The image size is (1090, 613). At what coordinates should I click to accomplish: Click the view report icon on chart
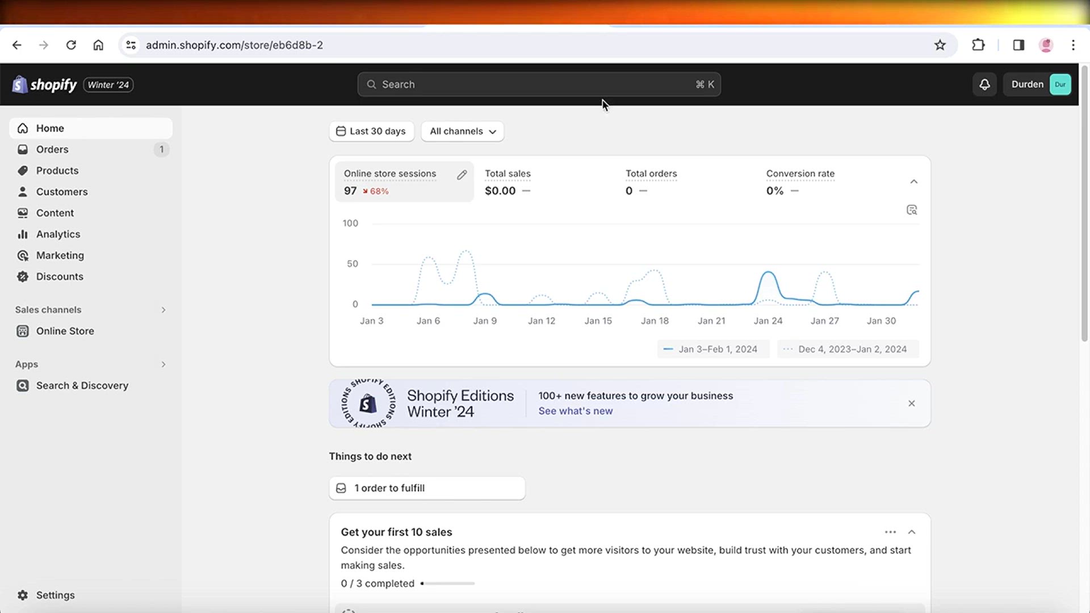coord(912,210)
